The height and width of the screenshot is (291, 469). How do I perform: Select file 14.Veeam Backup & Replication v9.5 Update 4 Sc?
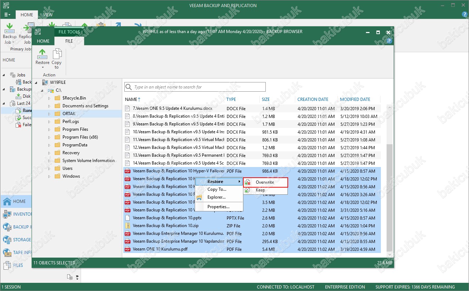coord(252,163)
